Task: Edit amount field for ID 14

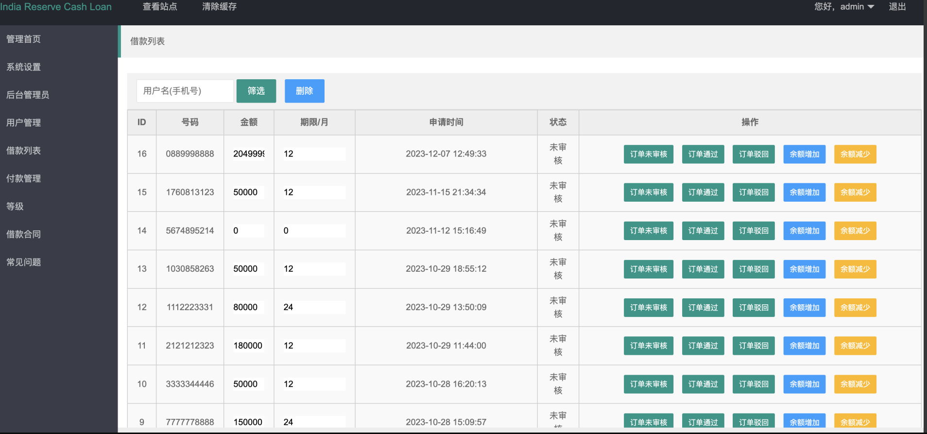Action: [x=248, y=231]
